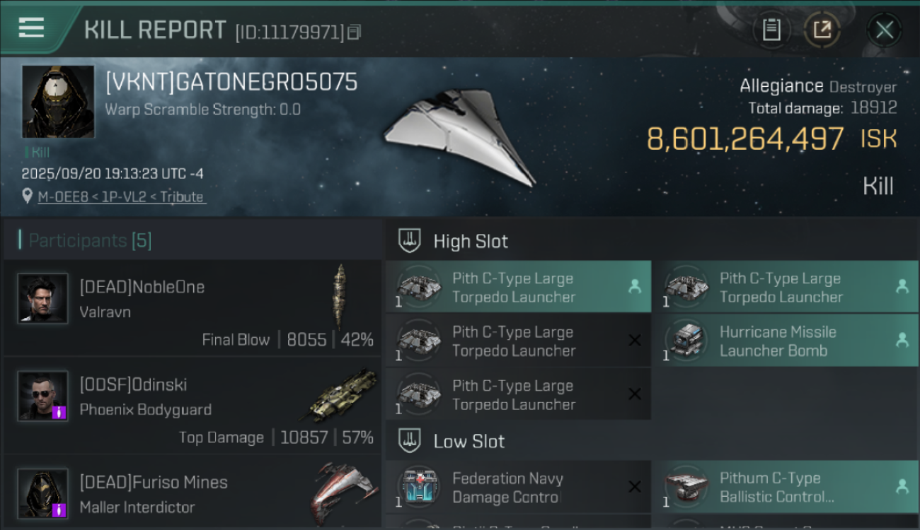Click the info badge on Furiso Mines' portrait

pos(59,510)
